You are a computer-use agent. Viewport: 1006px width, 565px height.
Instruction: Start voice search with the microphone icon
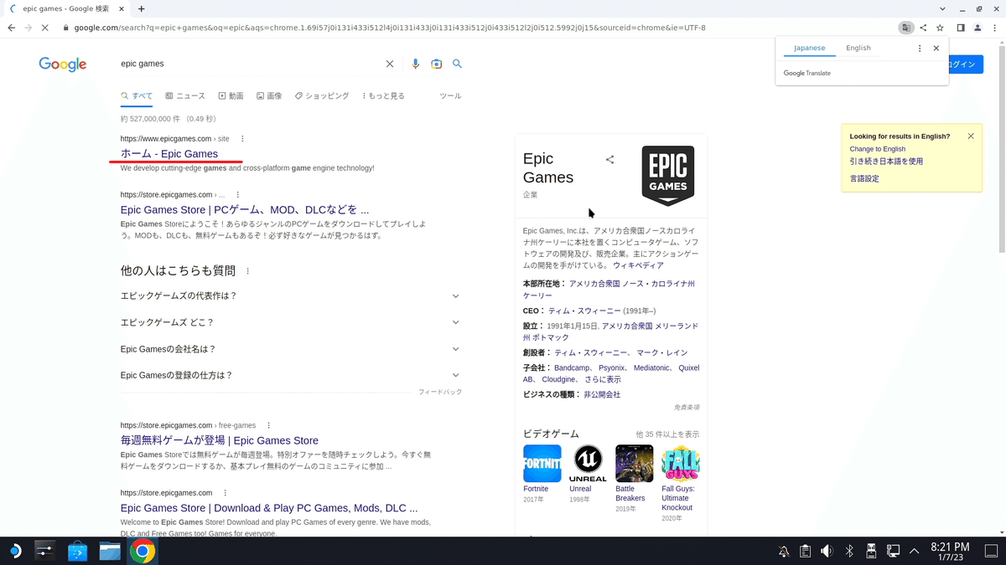[x=416, y=64]
